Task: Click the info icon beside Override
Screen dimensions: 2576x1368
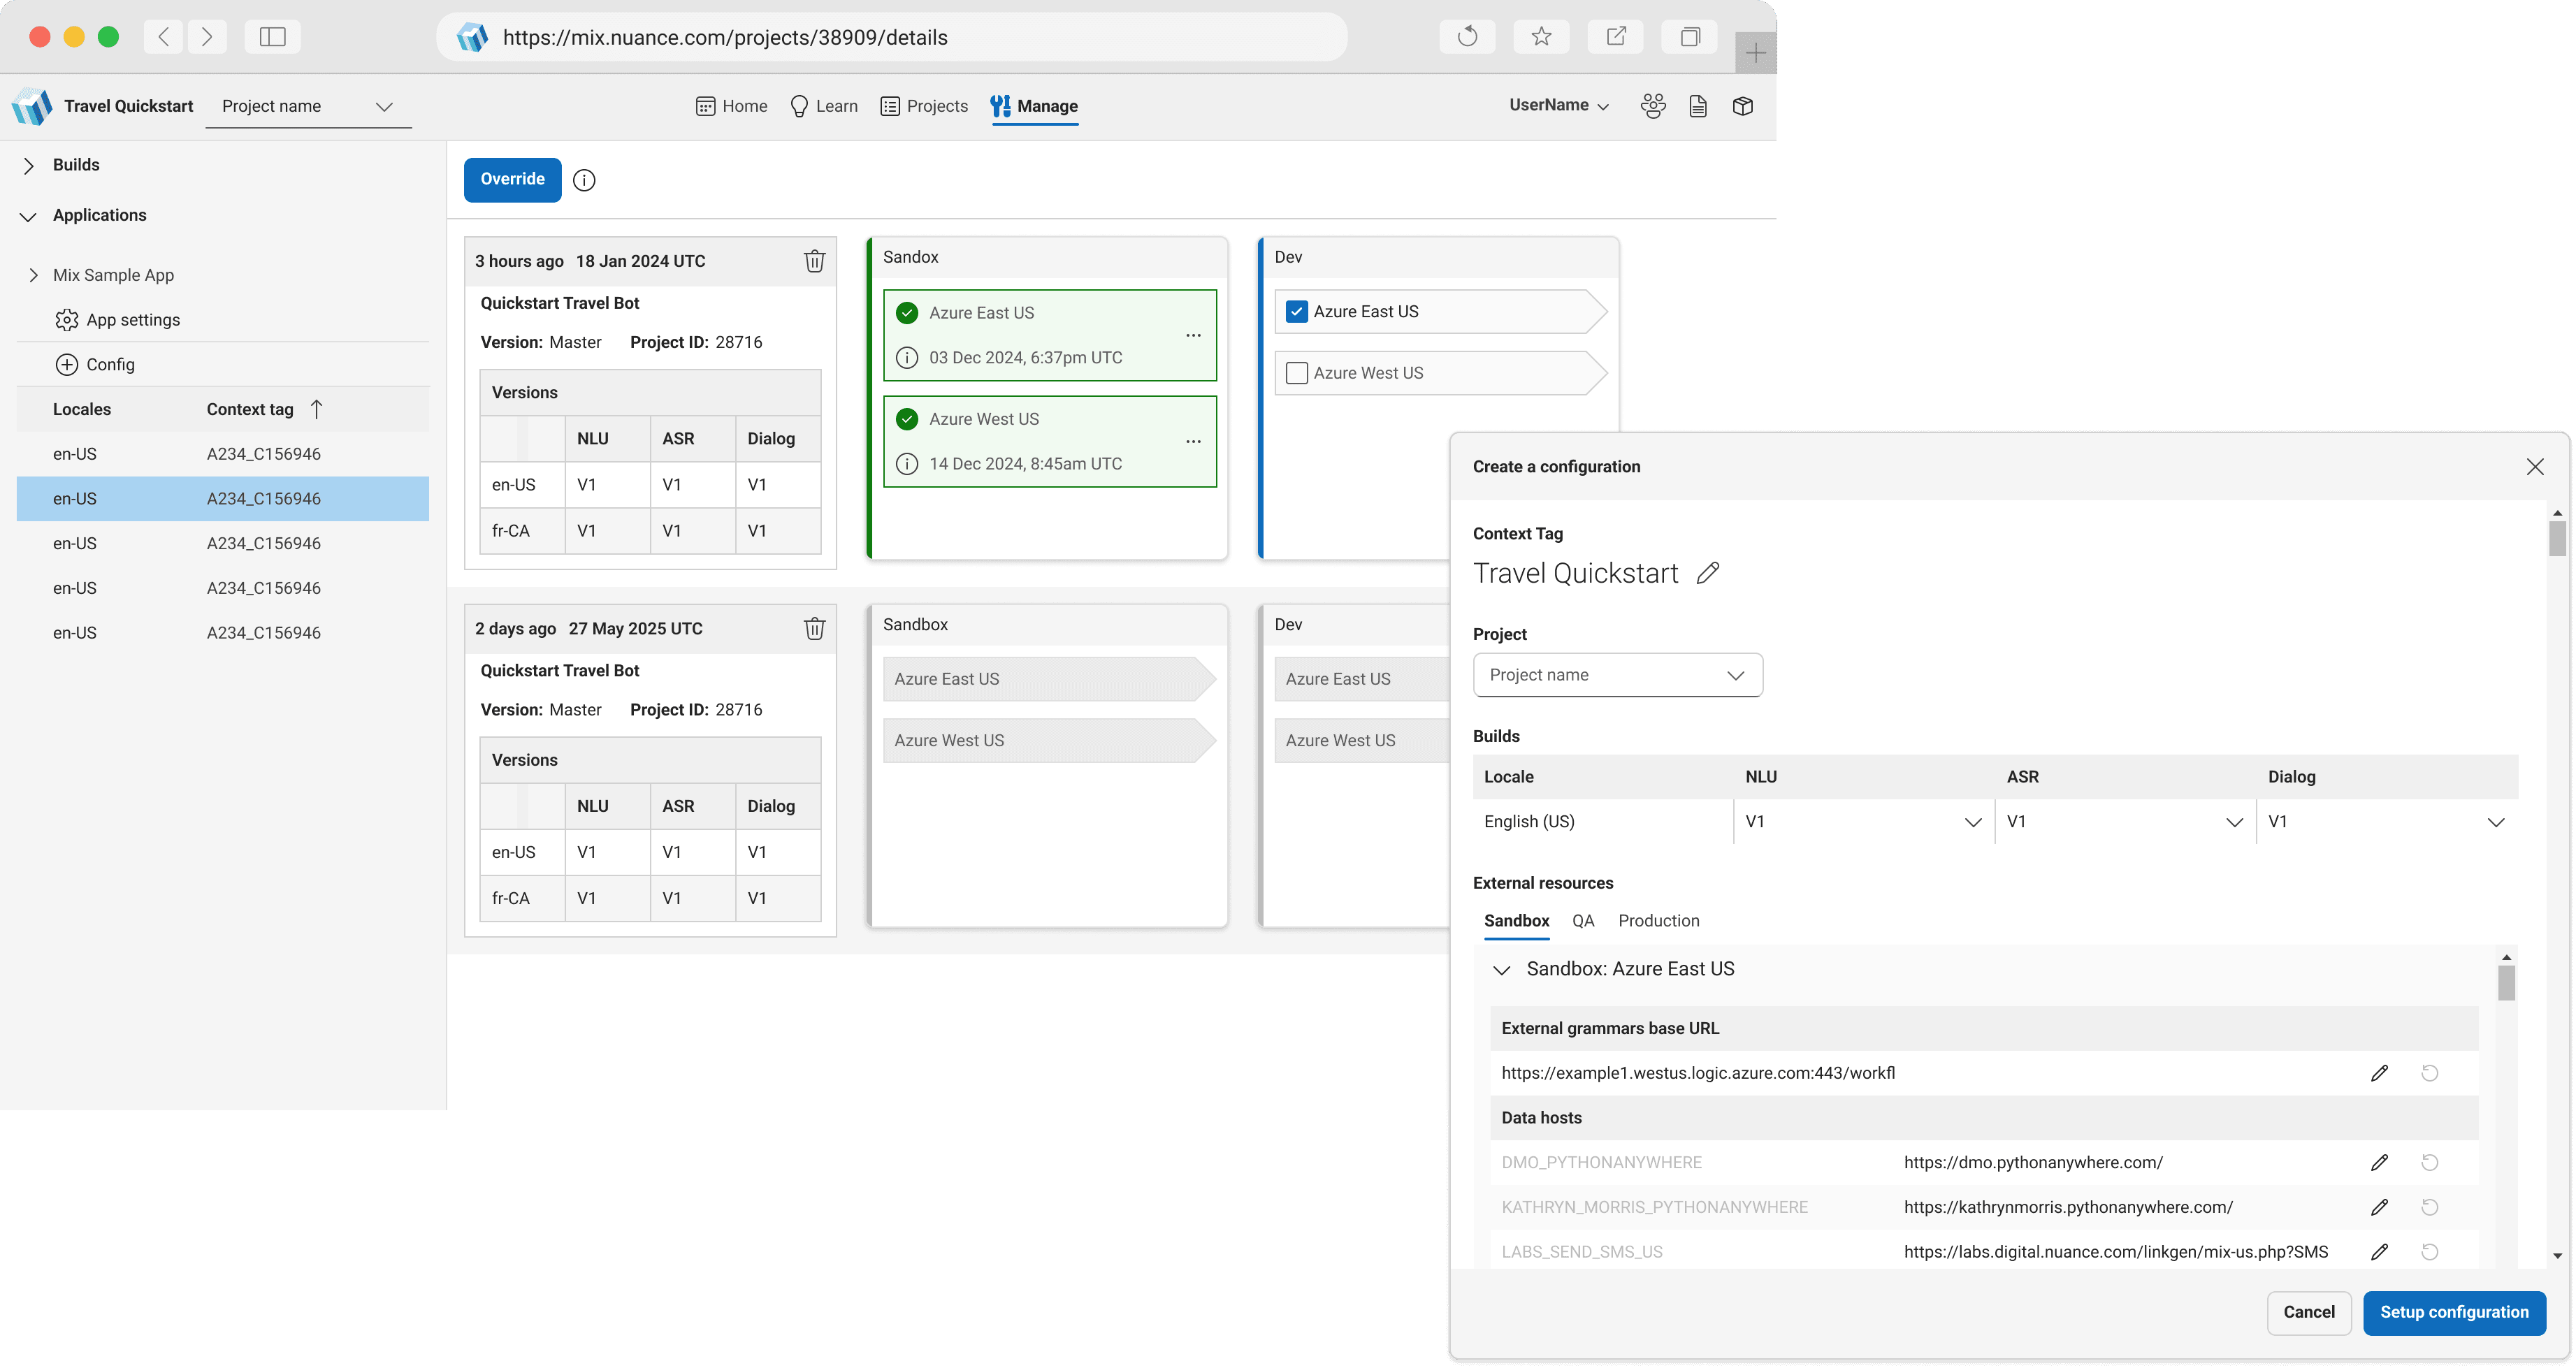Action: (x=584, y=180)
